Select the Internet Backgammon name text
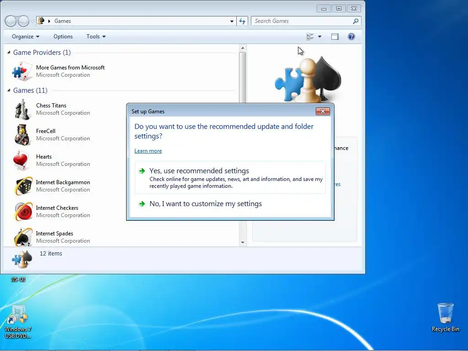 tap(63, 182)
